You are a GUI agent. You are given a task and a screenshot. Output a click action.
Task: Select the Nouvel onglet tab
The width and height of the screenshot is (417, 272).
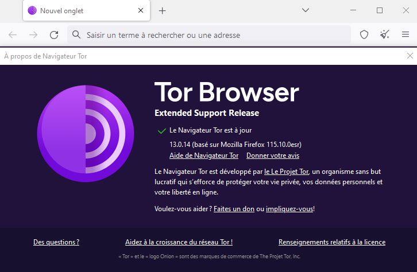pos(80,10)
